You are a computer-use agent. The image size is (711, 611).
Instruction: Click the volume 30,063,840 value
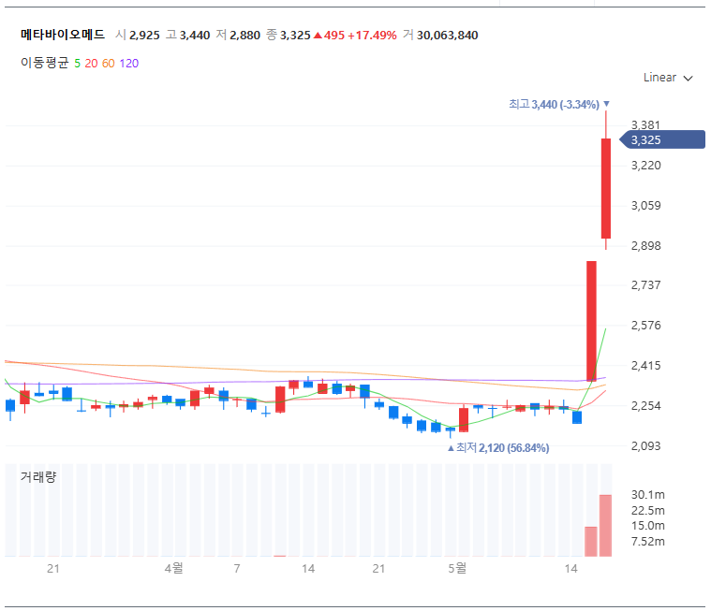(448, 36)
